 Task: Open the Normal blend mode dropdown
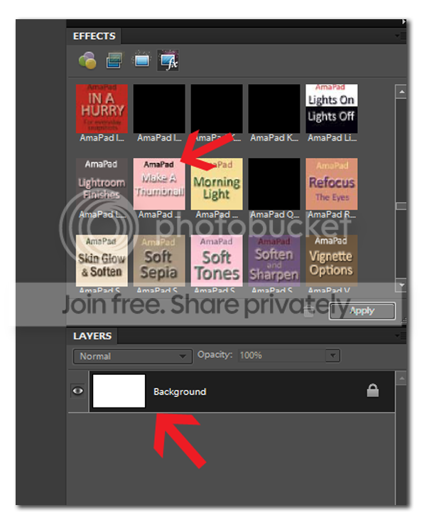click(x=132, y=356)
